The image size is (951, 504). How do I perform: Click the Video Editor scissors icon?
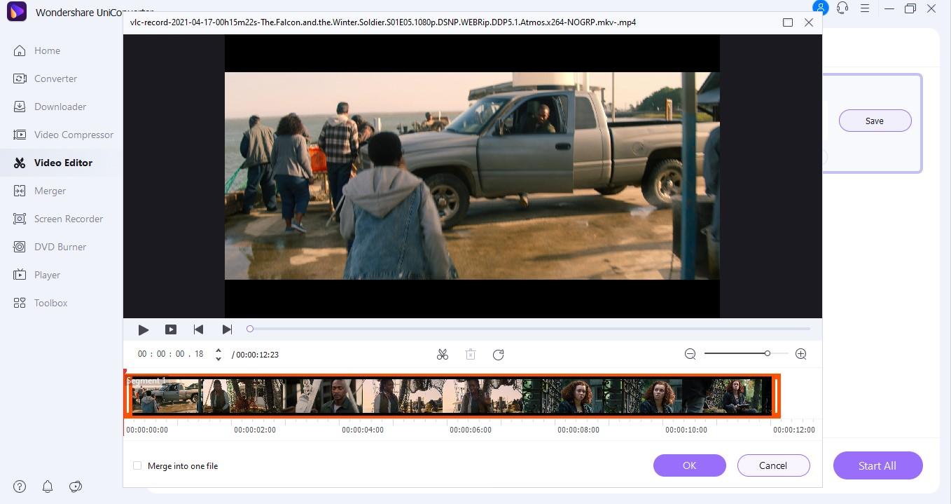20,163
